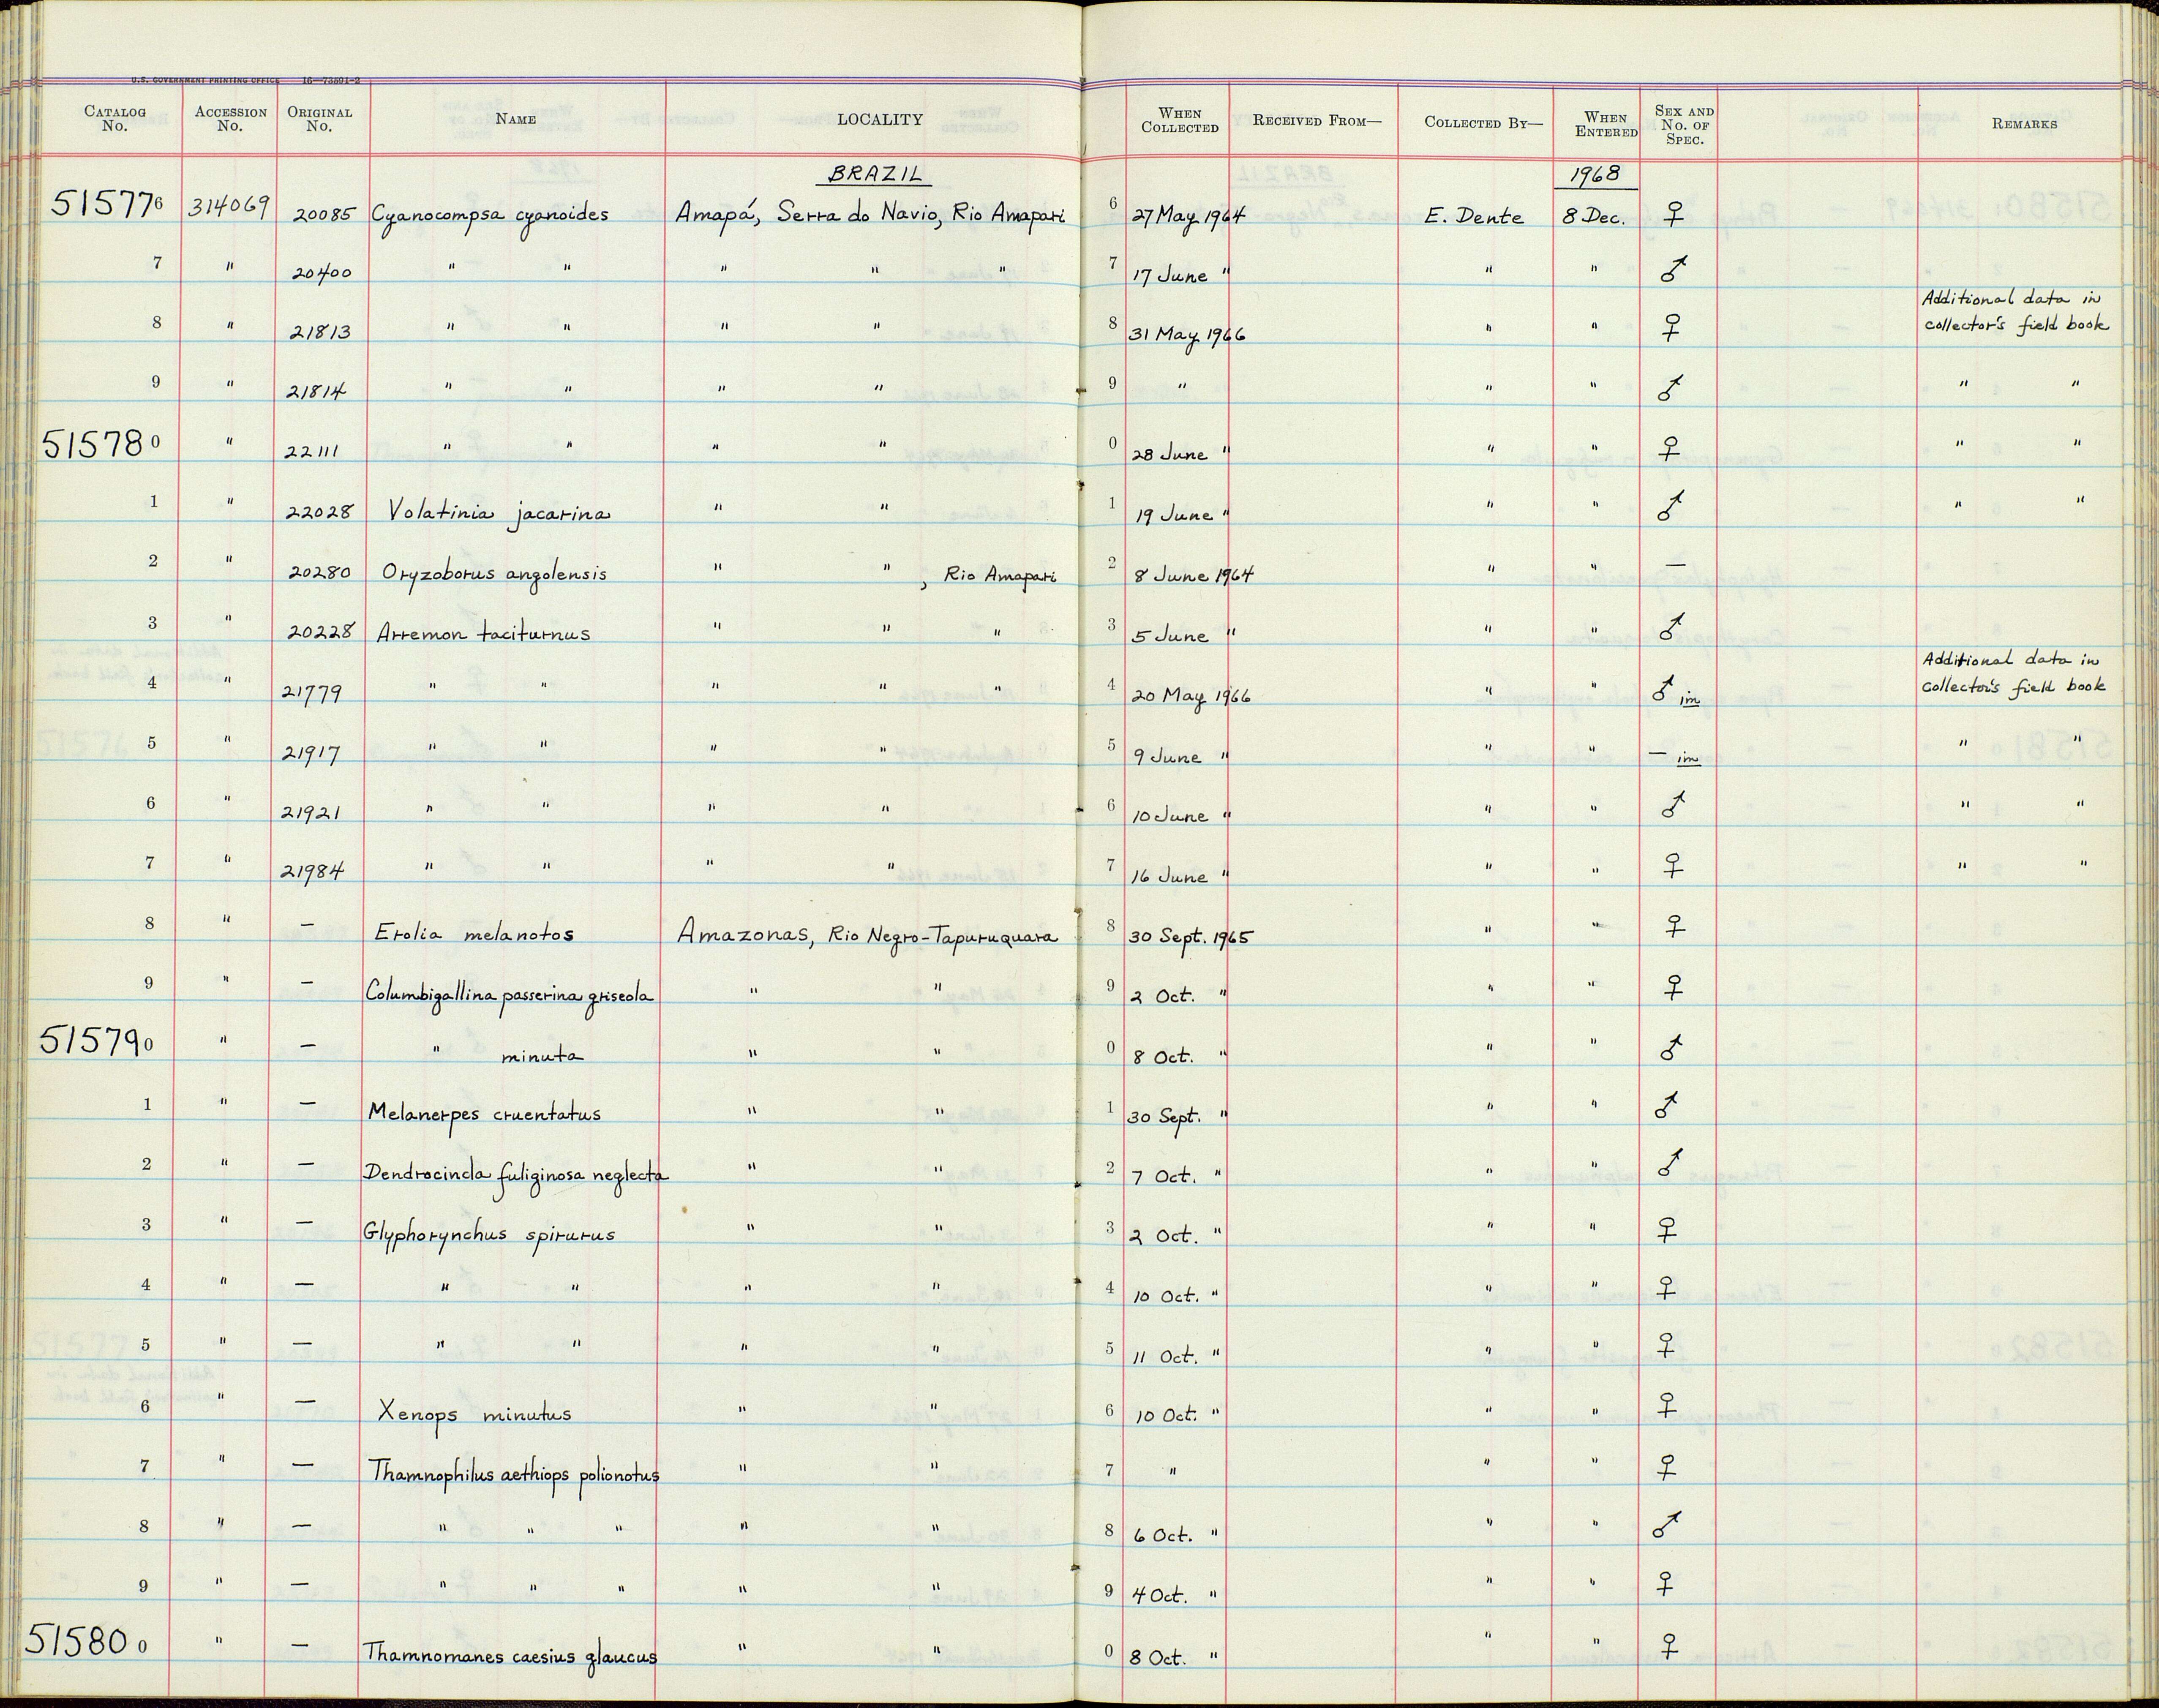Viewport: 2159px width, 1708px height.
Task: Click the 'When Collected' column header
Action: pos(1180,120)
